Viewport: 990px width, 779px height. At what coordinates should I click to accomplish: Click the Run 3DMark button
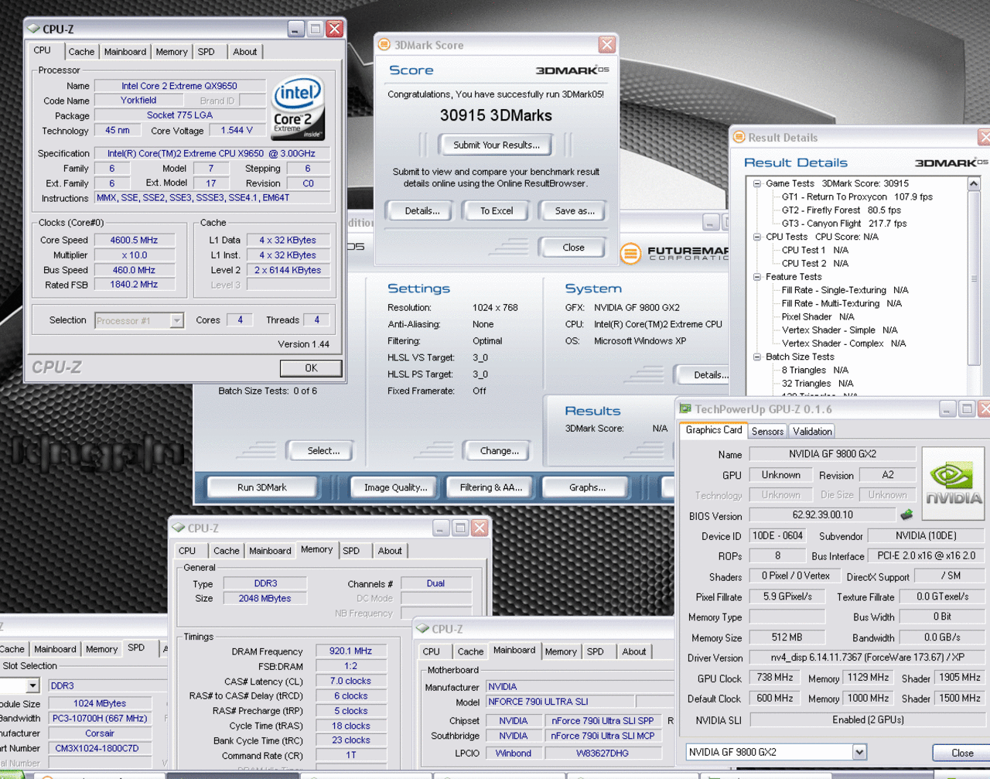[x=262, y=487]
